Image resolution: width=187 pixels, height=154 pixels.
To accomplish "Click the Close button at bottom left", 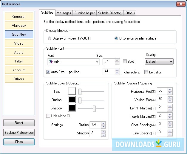I will point(19,142).
